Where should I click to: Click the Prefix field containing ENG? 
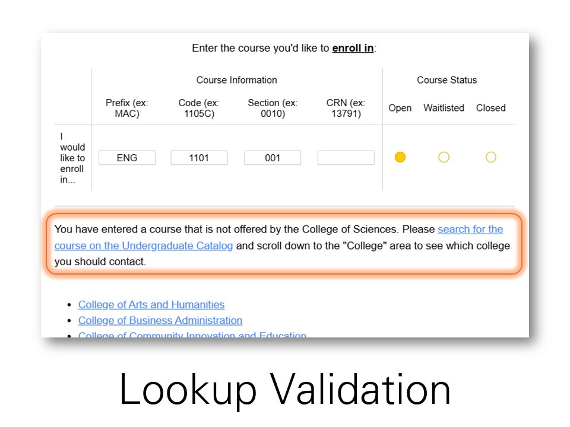click(x=126, y=157)
